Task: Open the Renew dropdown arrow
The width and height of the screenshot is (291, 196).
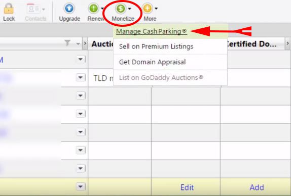Action: click(102, 9)
